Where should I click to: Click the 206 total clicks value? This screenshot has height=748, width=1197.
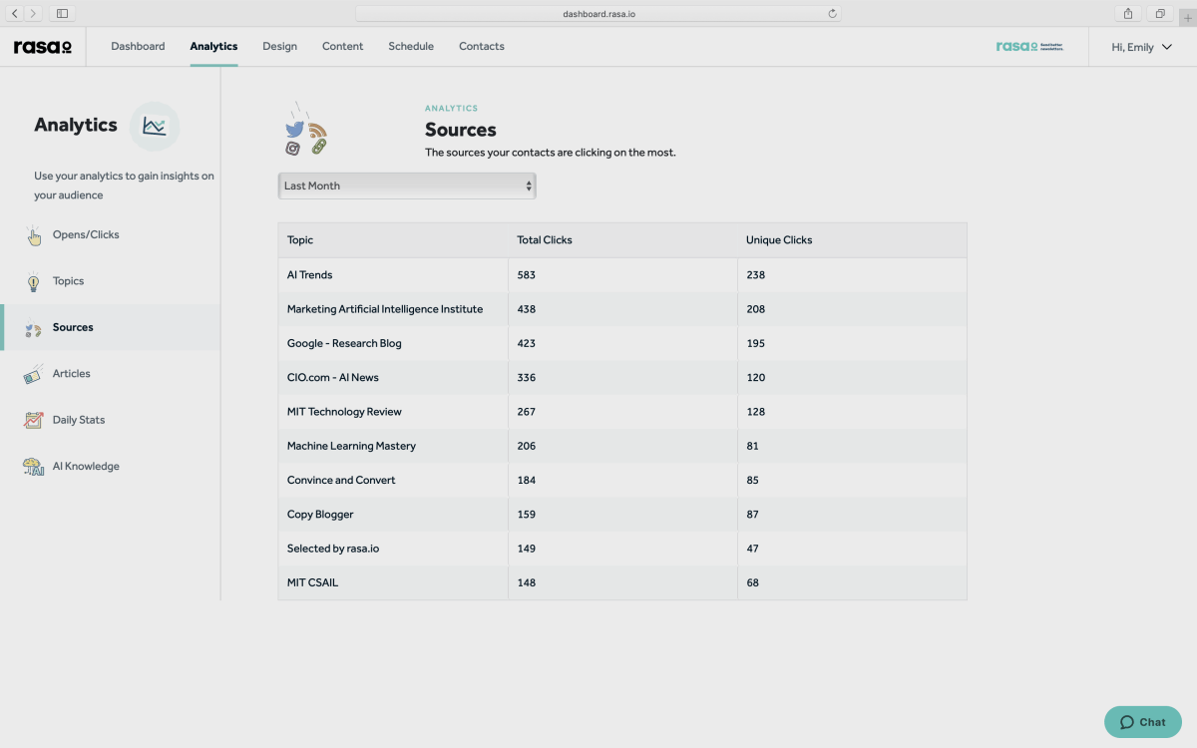pyautogui.click(x=526, y=446)
